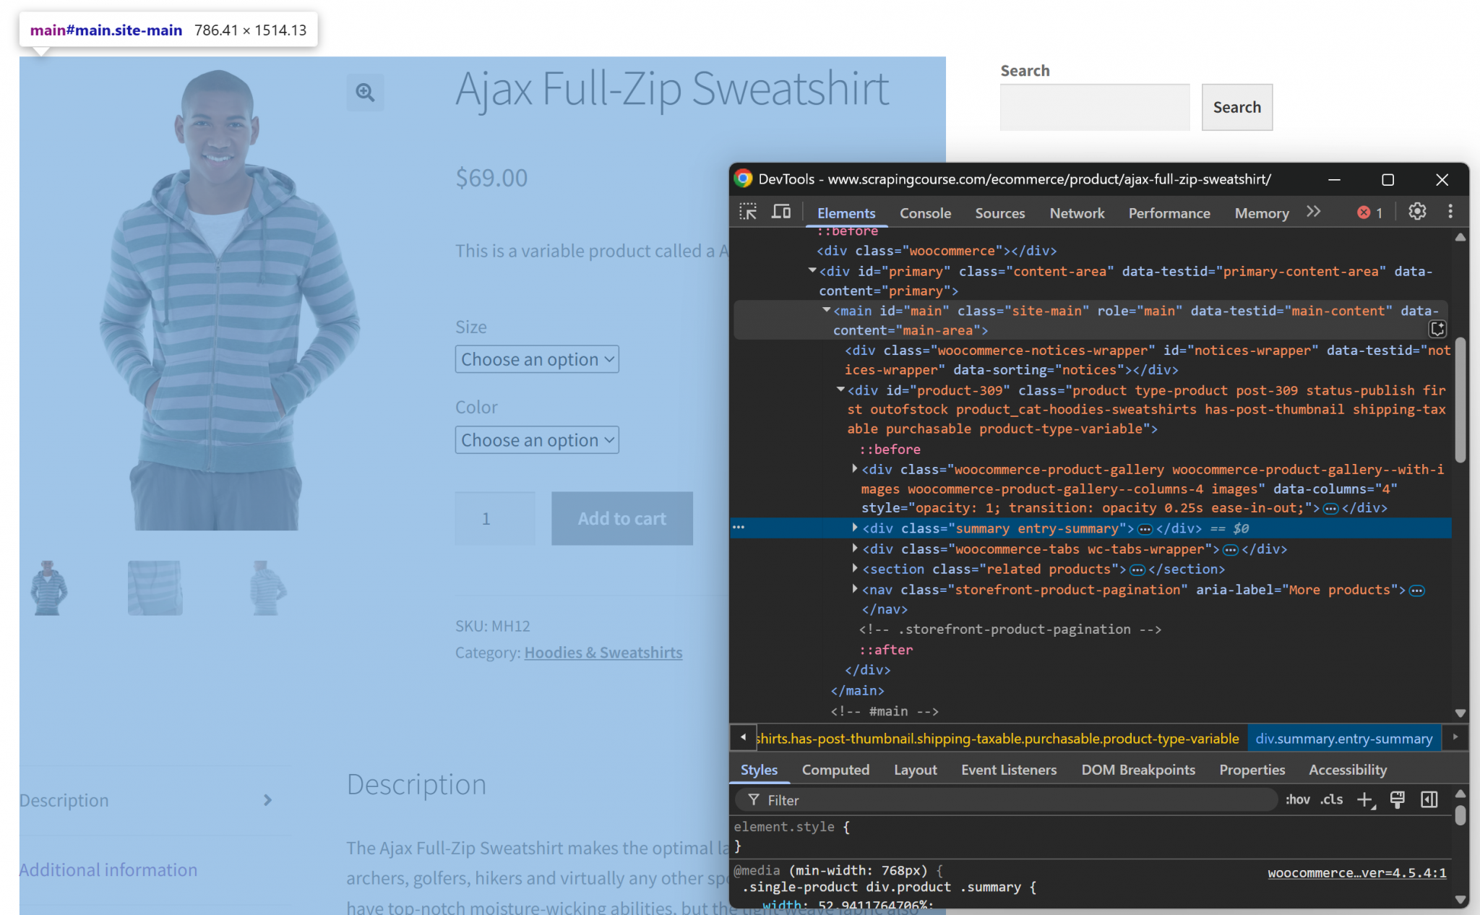Open DevTools settings gear
Screen dimensions: 1480x915
[1416, 212]
